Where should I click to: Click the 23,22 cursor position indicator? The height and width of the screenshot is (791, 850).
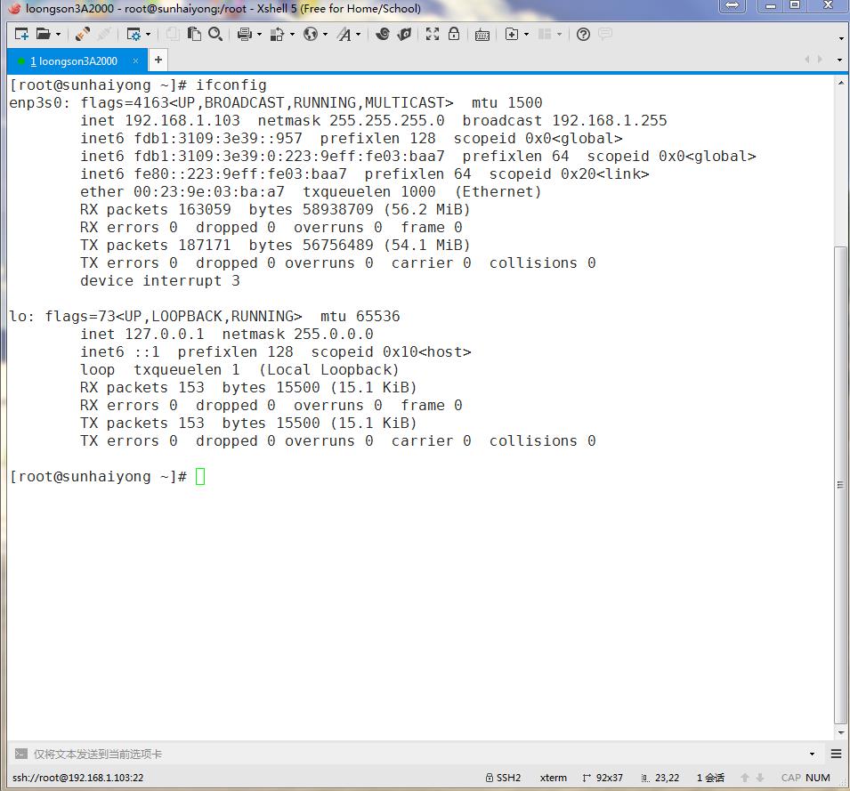[x=660, y=778]
